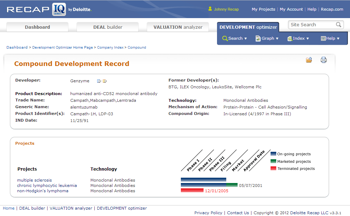Go to Company Index in breadcrumb
This screenshot has width=350, height=216.
point(110,47)
